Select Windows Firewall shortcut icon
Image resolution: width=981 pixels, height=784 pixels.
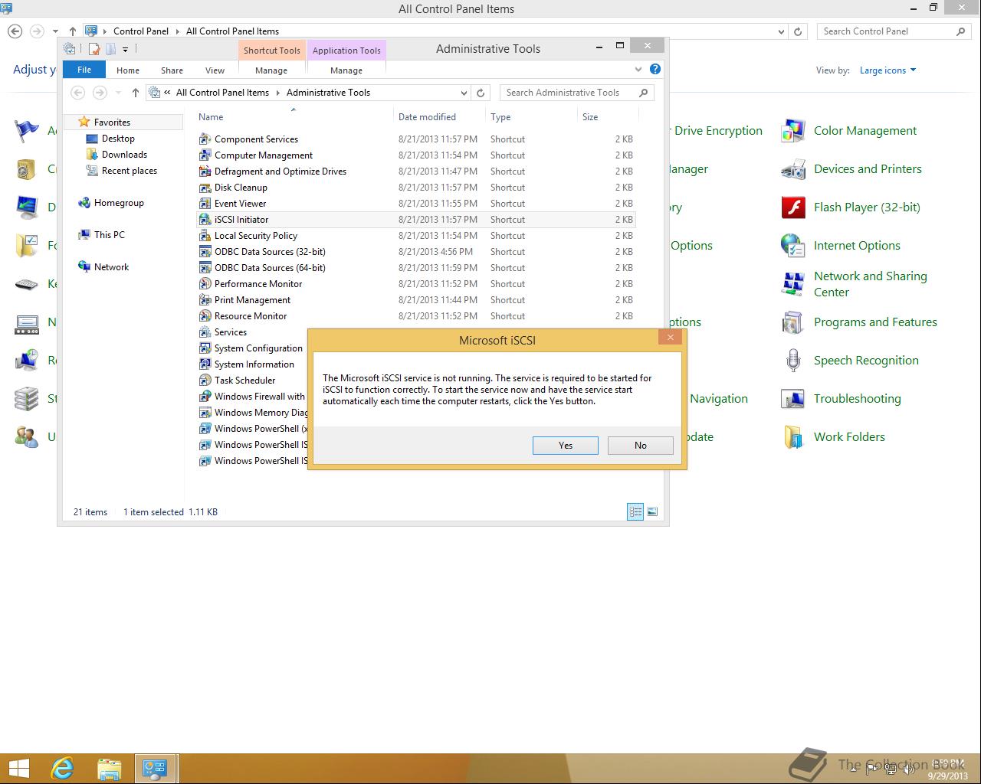pos(205,397)
